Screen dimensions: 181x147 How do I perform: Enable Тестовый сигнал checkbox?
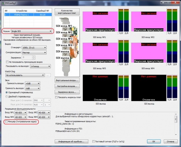click(93, 141)
